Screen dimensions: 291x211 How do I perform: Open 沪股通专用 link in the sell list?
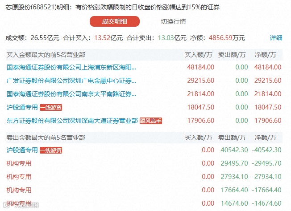pos(22,150)
